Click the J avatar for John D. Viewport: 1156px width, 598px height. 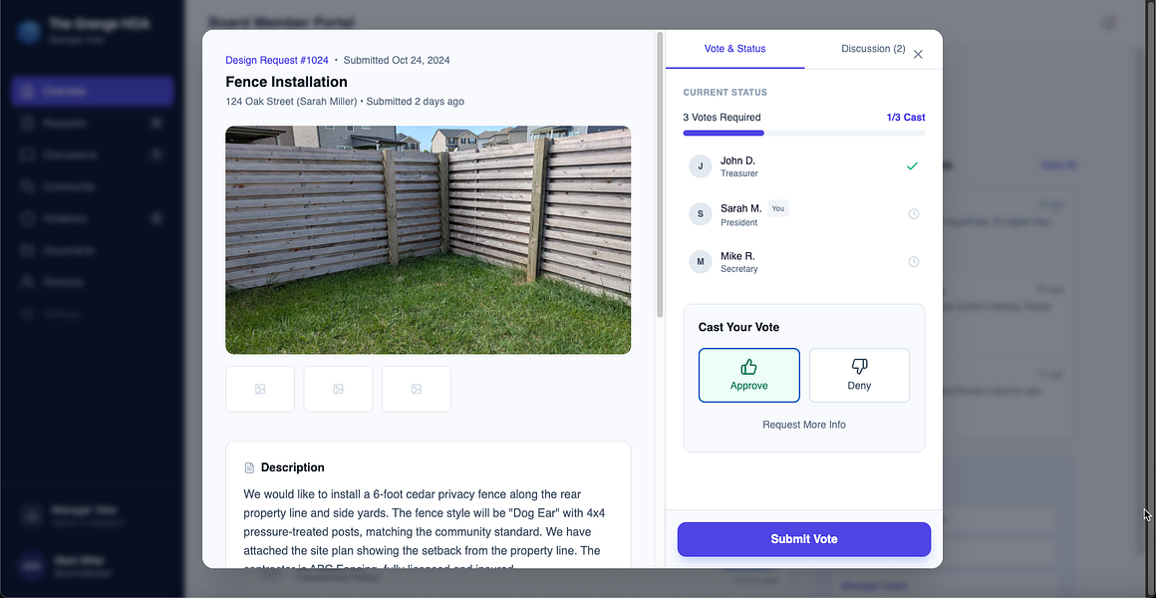click(701, 166)
